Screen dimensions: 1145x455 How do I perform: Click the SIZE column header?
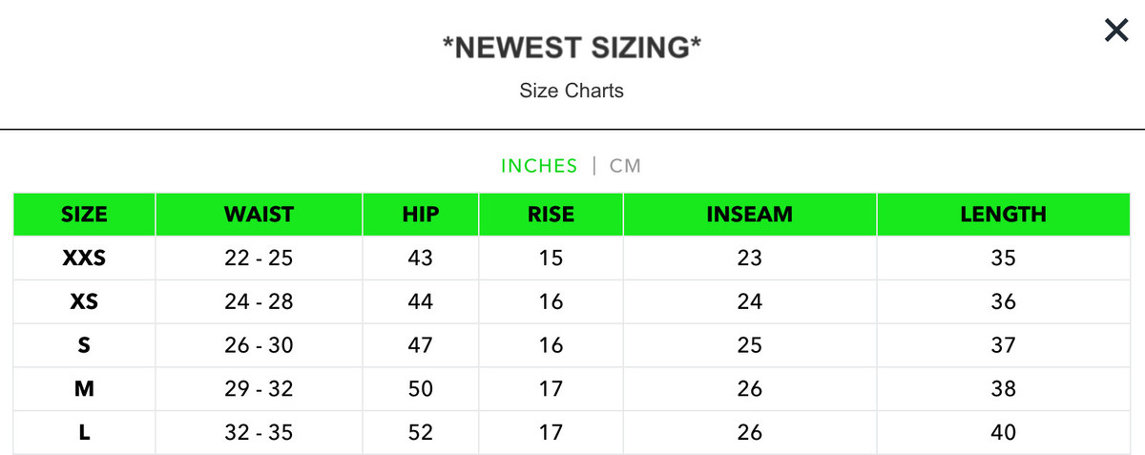pos(84,215)
